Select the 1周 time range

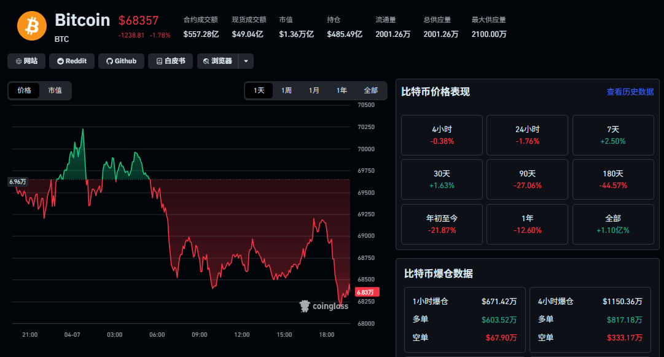tap(287, 90)
